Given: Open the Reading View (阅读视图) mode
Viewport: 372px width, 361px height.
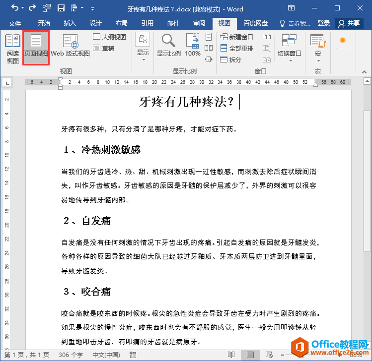Looking at the screenshot, I should click(x=12, y=48).
